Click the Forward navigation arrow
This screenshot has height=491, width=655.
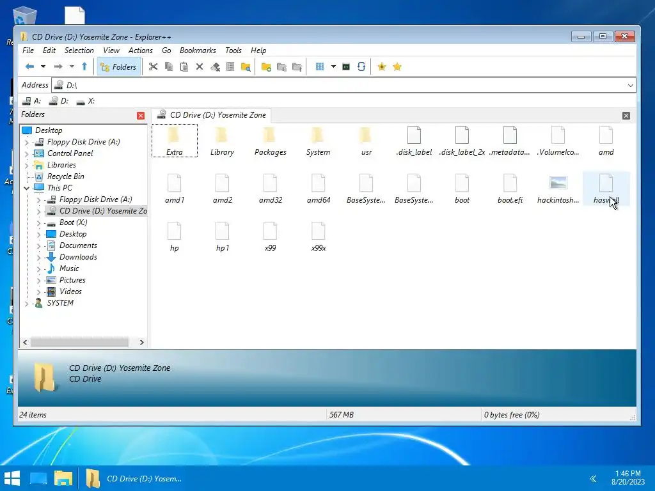click(x=58, y=66)
